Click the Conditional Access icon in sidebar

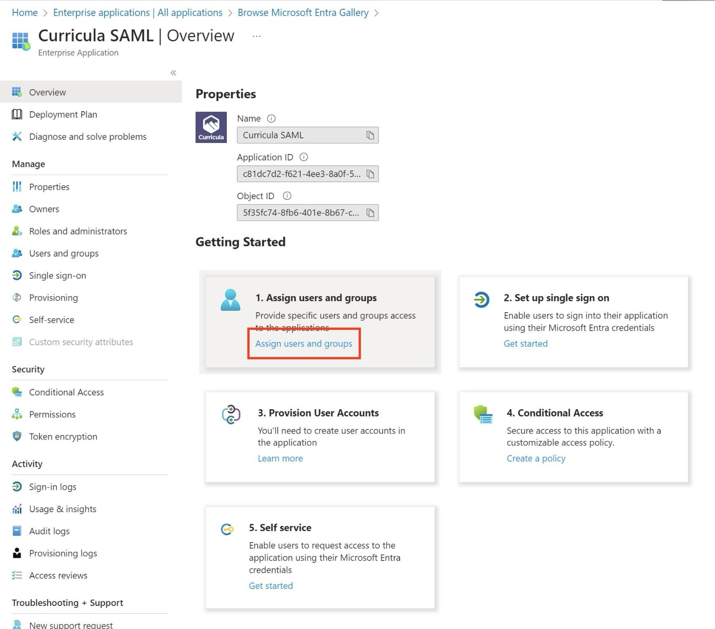(17, 392)
